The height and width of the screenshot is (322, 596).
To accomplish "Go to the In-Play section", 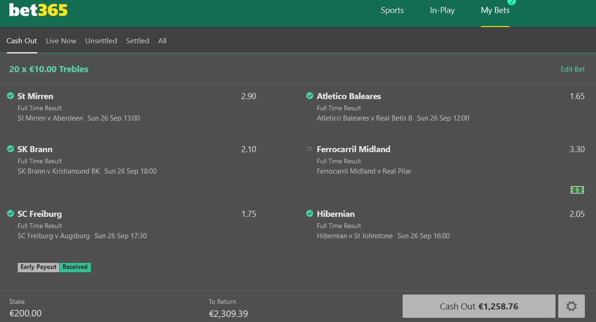I will 442,10.
